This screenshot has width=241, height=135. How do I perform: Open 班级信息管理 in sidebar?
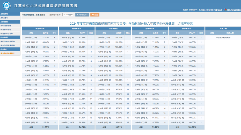(x=10, y=26)
